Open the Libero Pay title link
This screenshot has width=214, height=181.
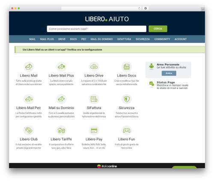94,139
